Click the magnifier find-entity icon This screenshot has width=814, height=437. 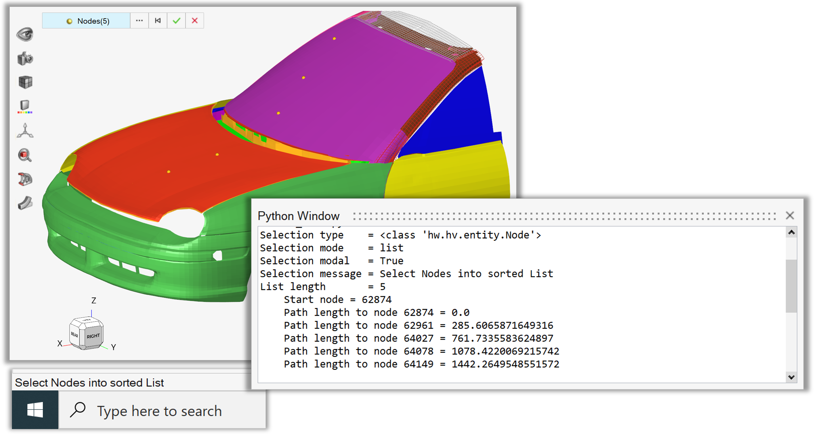click(25, 155)
